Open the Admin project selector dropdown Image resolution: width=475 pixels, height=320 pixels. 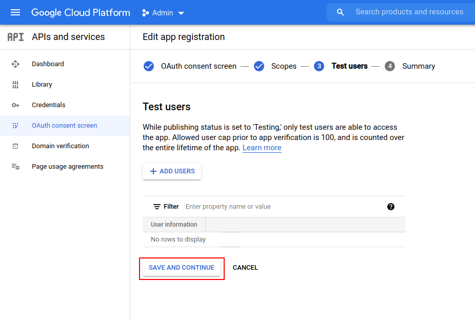[x=163, y=13]
